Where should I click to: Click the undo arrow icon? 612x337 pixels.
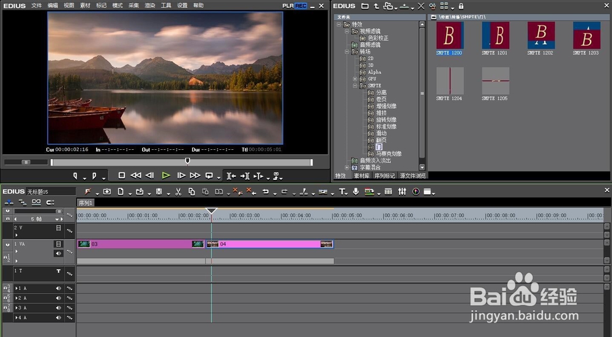[x=266, y=191]
